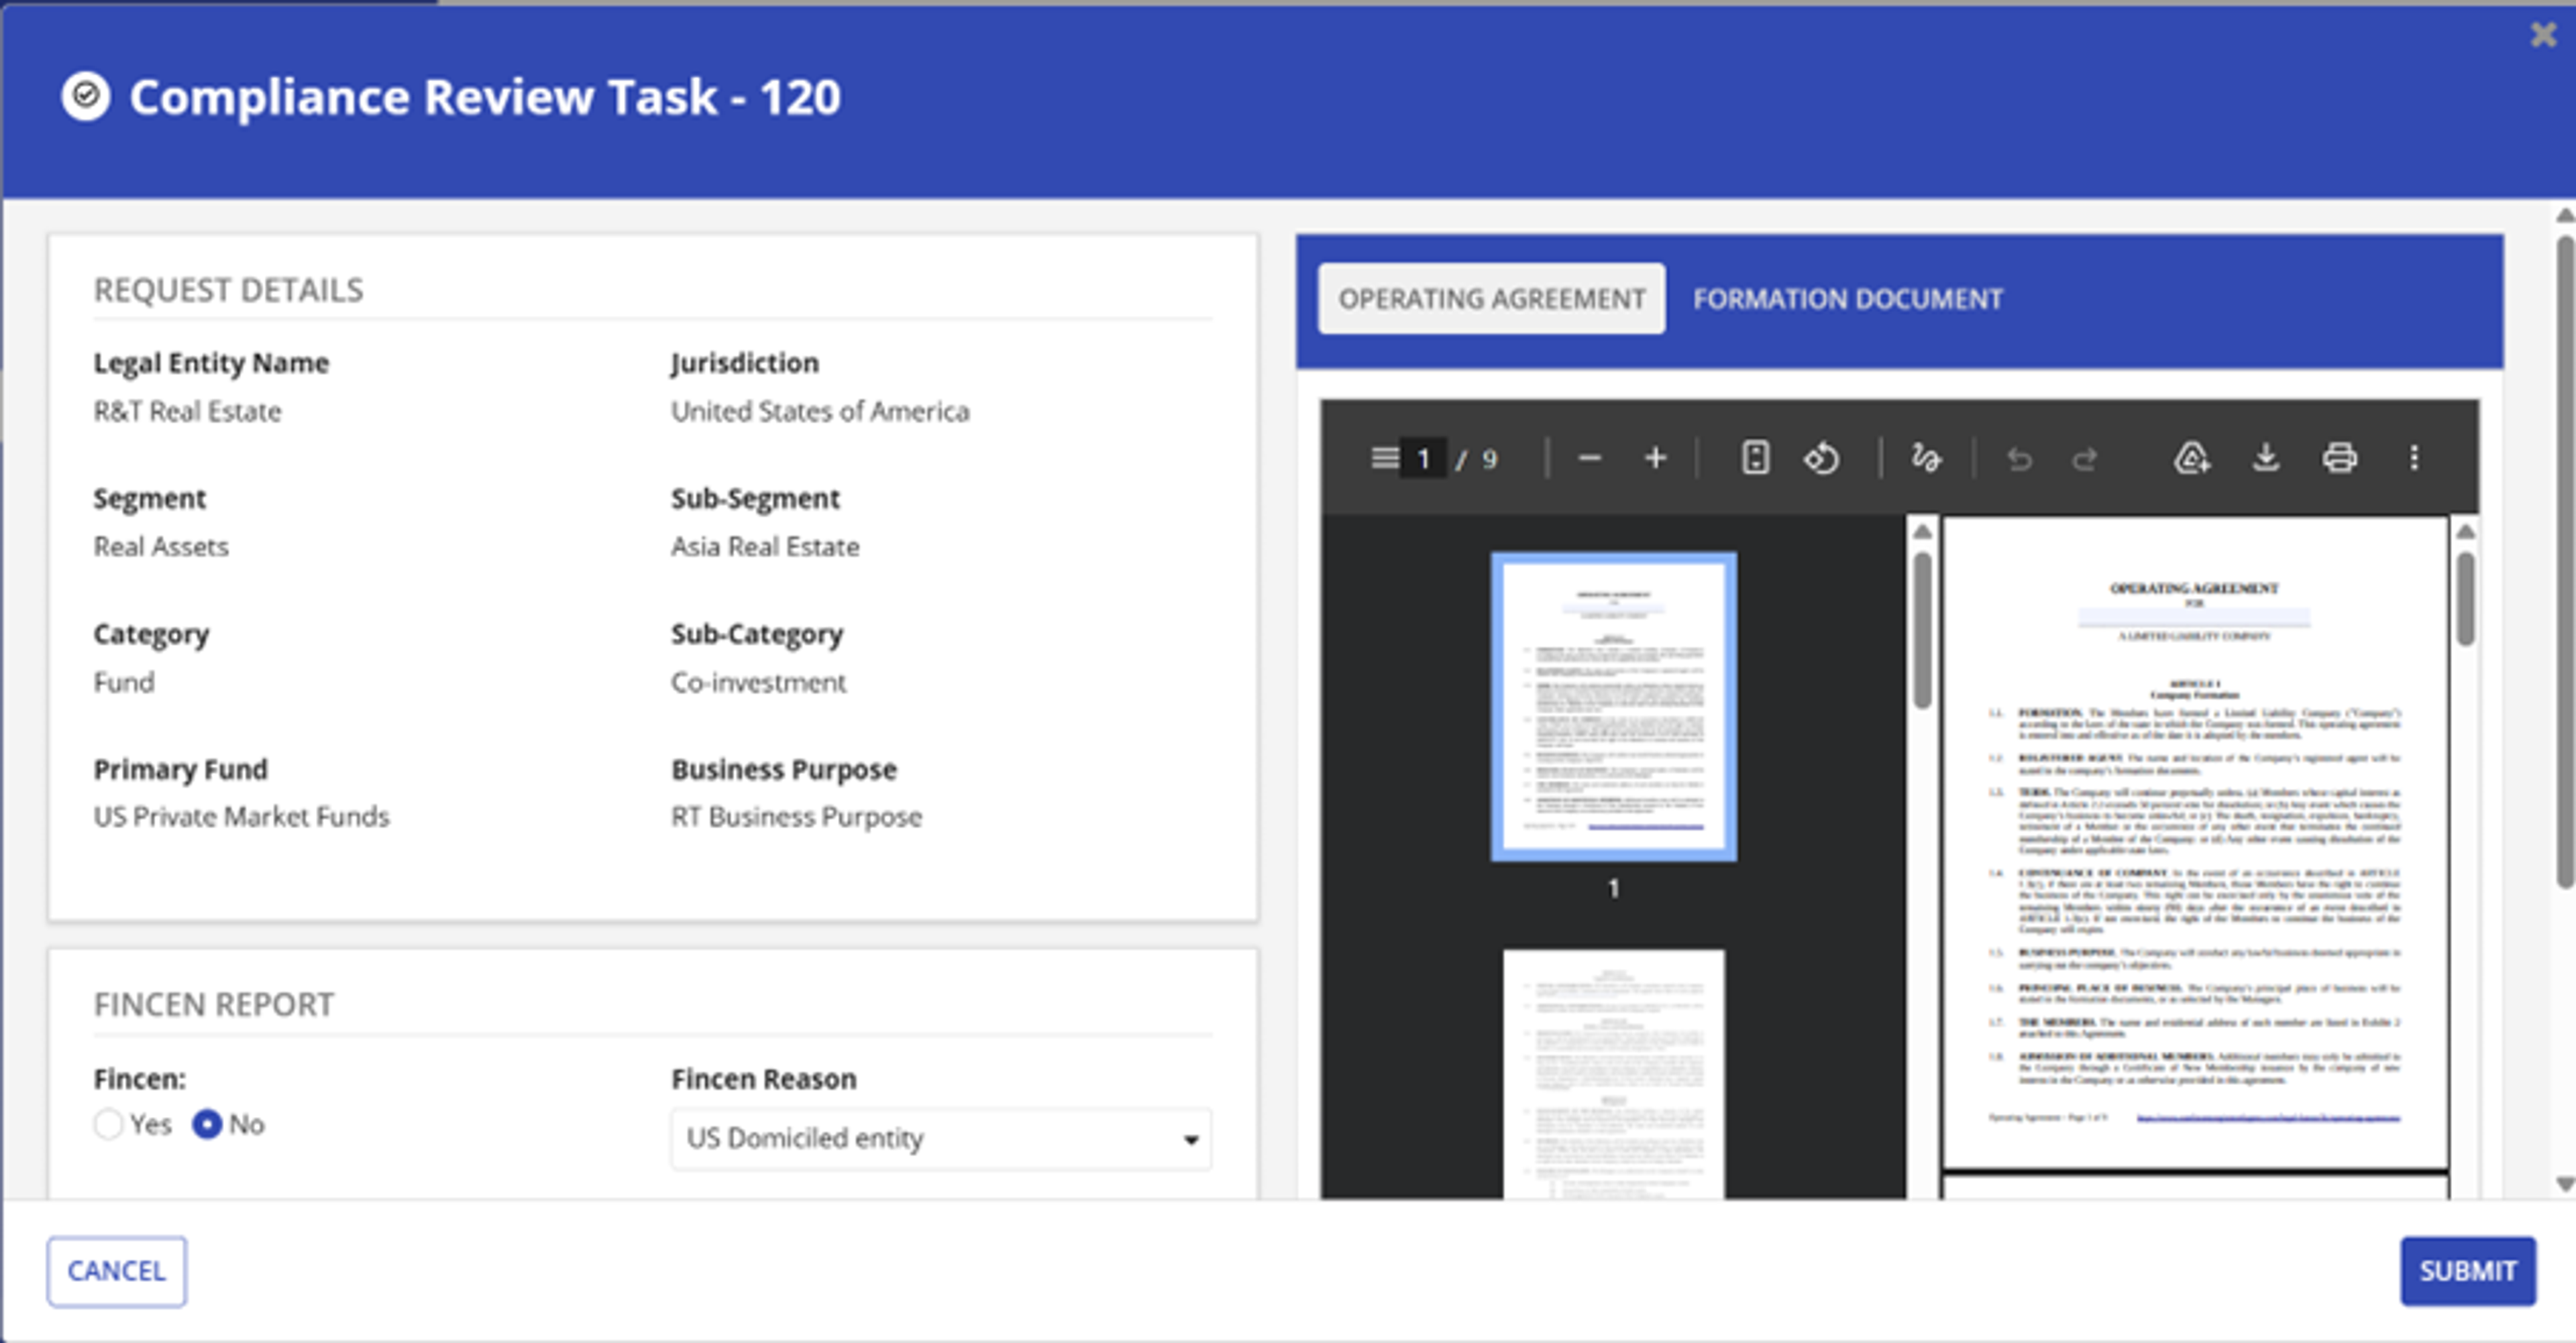
Task: Click the undo arrow in PDF toolbar
Action: [2019, 459]
